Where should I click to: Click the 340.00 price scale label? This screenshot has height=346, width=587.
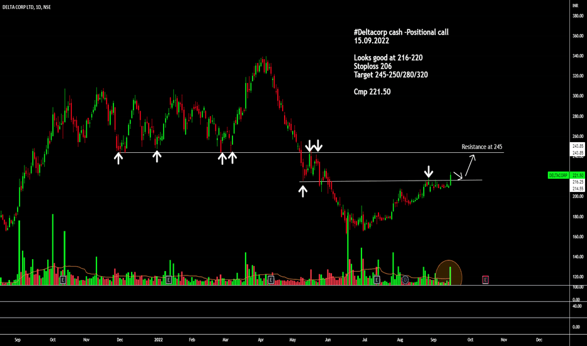[x=578, y=56]
